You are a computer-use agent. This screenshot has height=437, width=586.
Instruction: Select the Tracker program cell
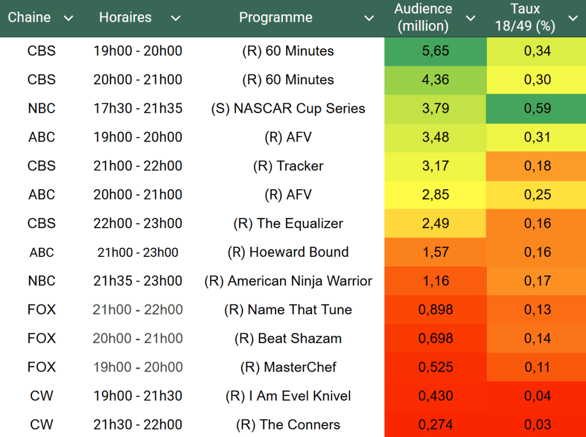(x=288, y=166)
